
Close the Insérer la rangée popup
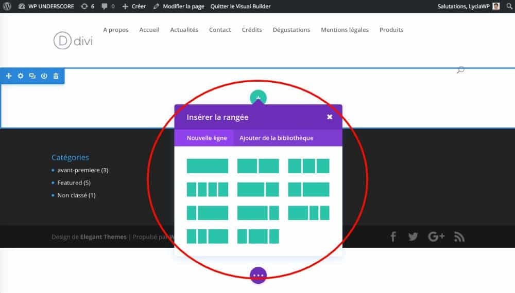[330, 117]
